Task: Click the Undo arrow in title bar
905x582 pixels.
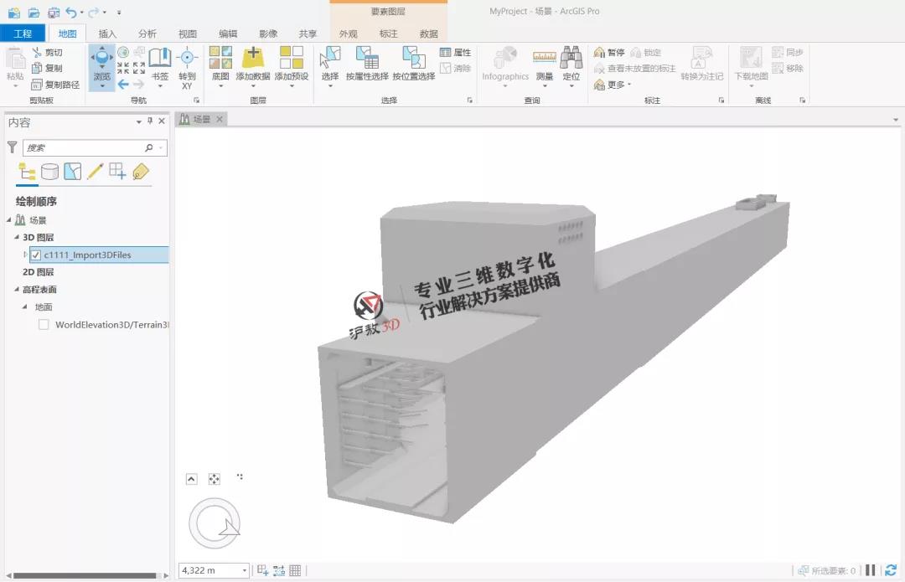Action: (x=71, y=12)
